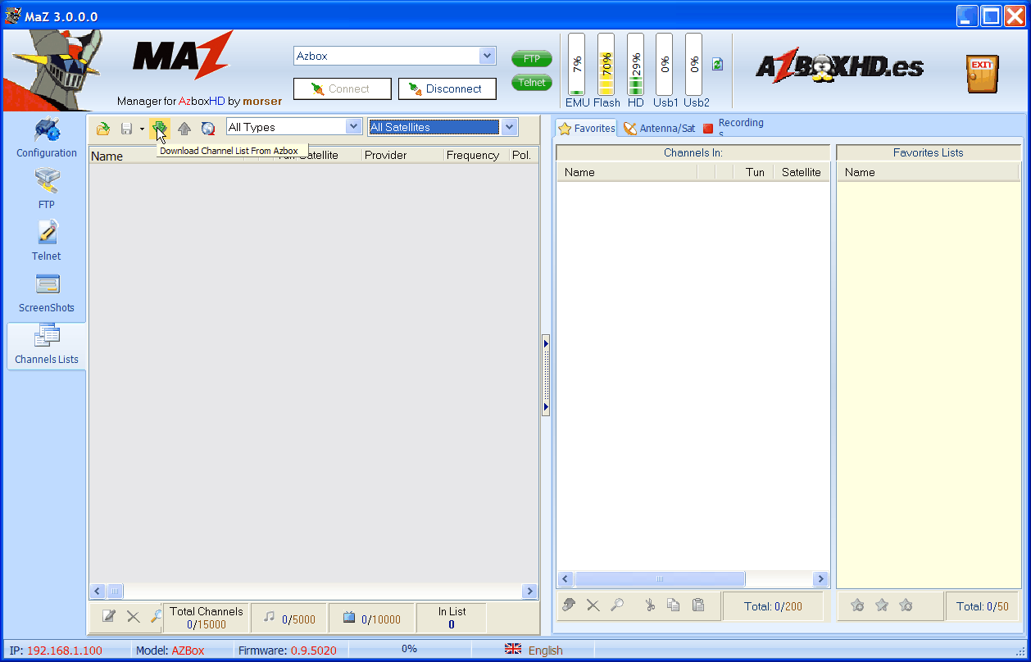Expand the All Satellites filter dropdown
The width and height of the screenshot is (1031, 662).
pos(509,127)
